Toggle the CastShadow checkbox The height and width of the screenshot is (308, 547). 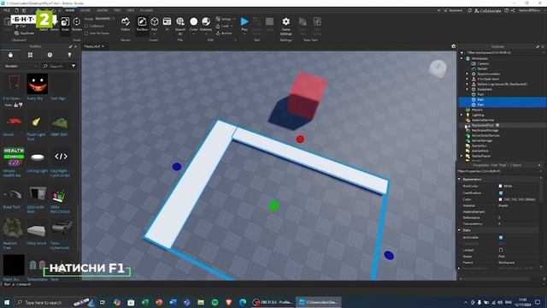click(x=501, y=192)
